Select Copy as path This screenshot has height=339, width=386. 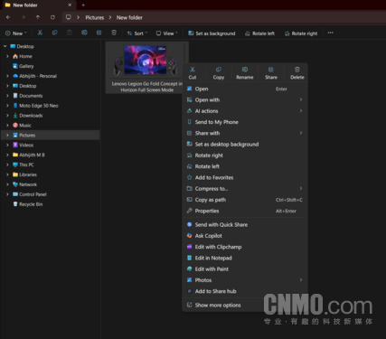click(x=245, y=200)
